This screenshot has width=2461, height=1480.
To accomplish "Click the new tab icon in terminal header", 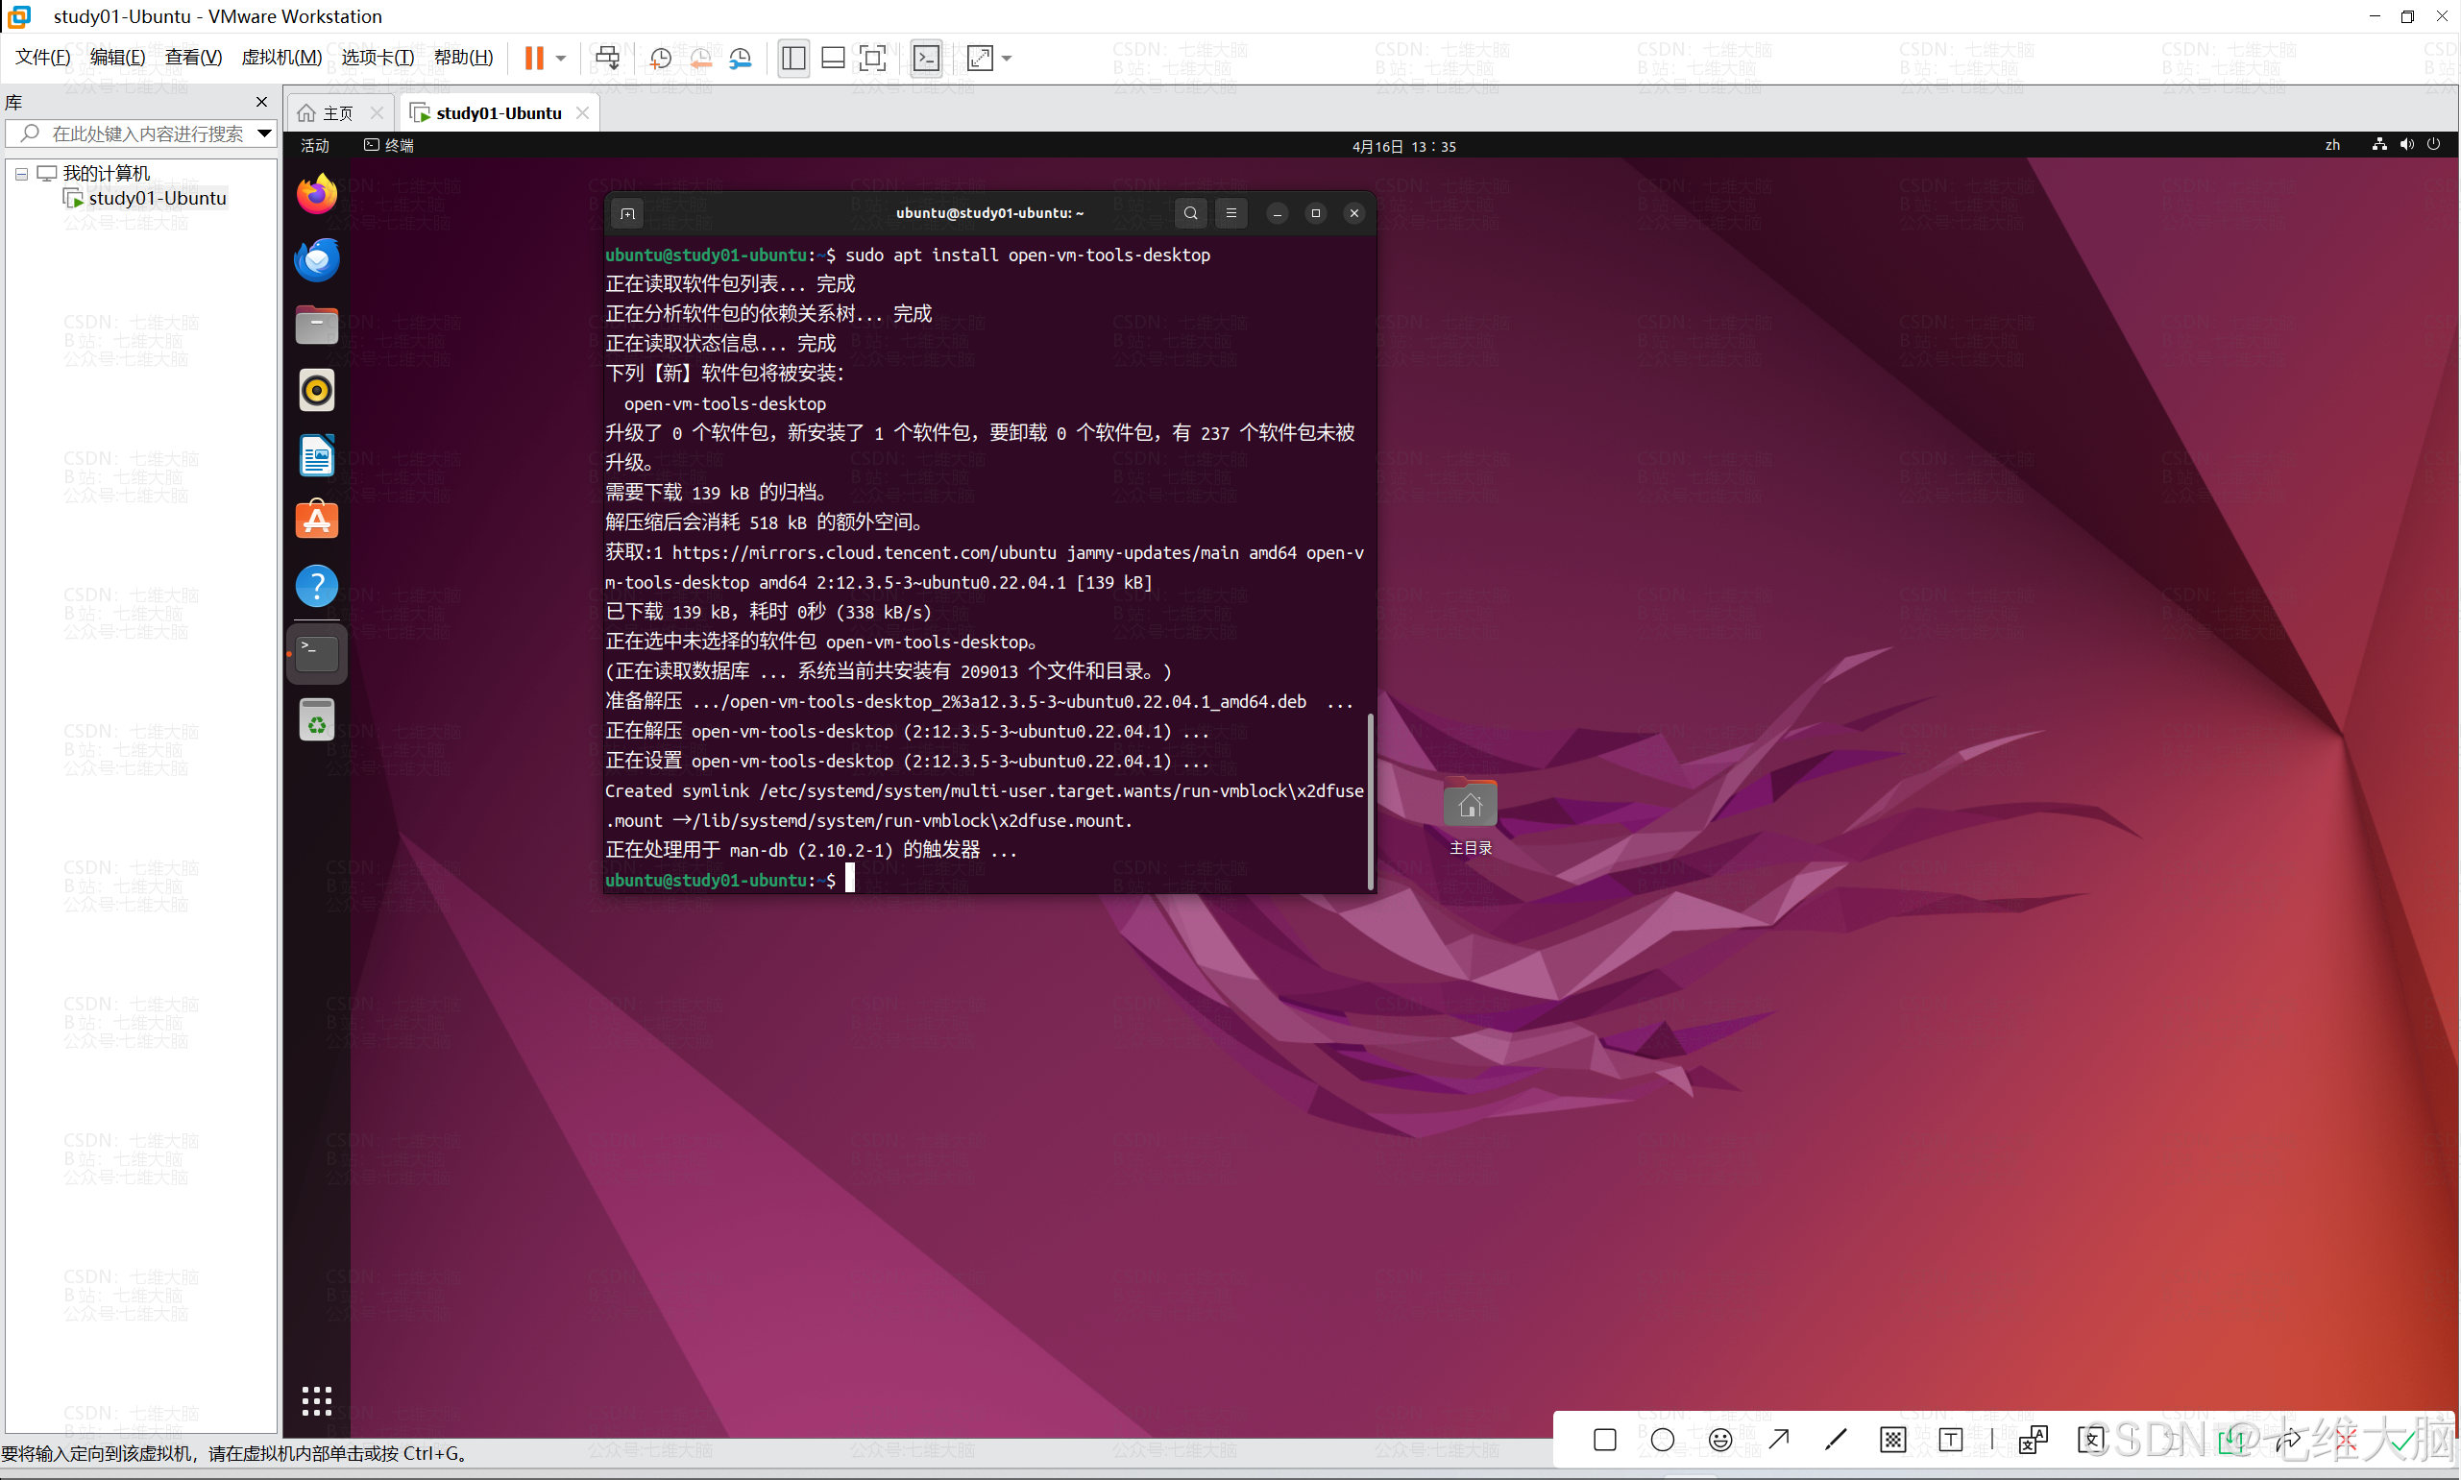I will 627,213.
